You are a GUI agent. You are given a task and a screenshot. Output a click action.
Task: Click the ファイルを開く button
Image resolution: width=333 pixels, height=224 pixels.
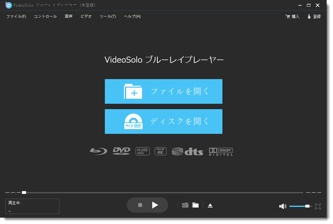pyautogui.click(x=164, y=91)
